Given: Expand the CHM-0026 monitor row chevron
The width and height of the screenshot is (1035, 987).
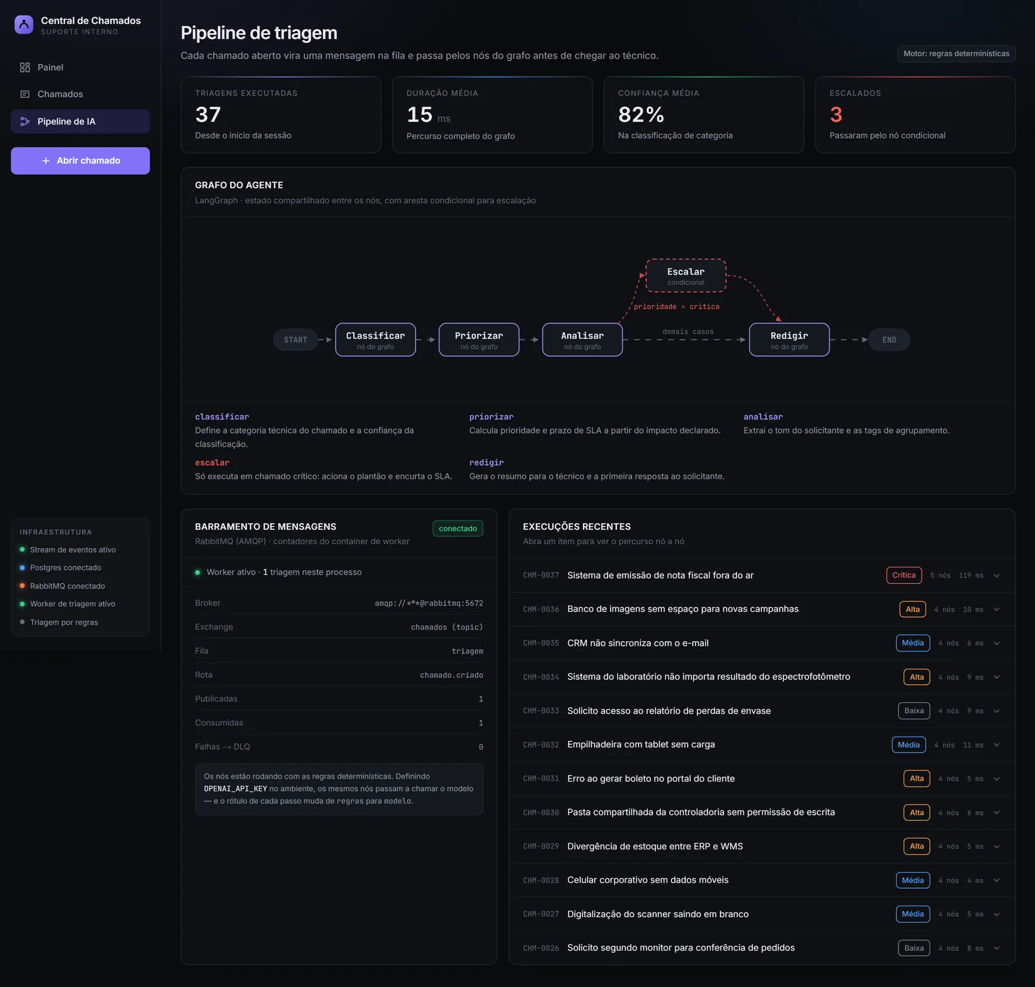Looking at the screenshot, I should pos(997,948).
